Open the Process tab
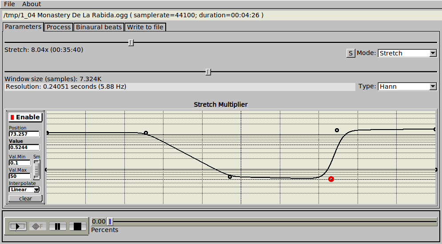This screenshot has width=442, height=244. point(59,27)
